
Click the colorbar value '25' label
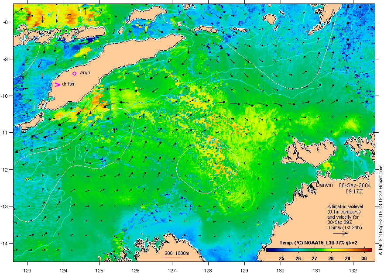[281, 258]
